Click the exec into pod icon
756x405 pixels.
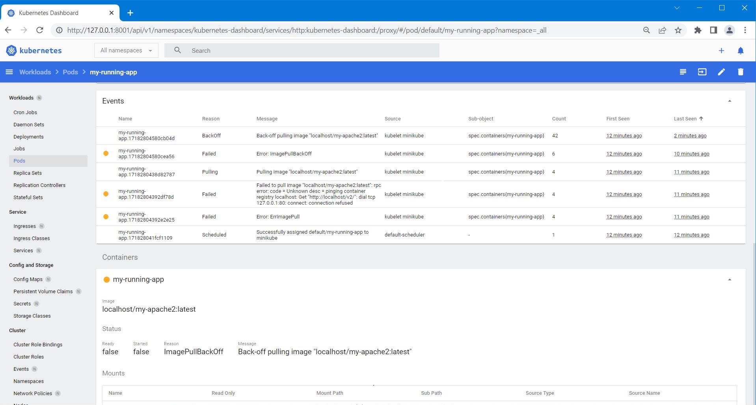click(x=702, y=72)
